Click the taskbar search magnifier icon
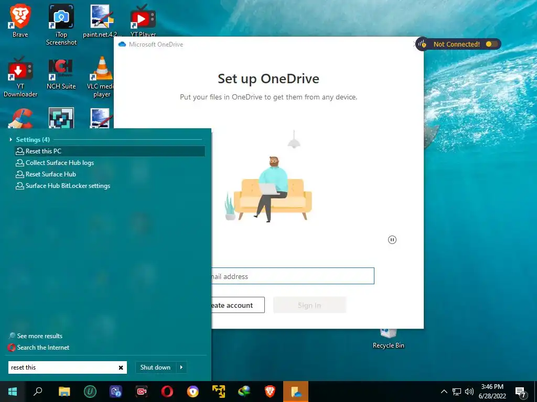 tap(38, 392)
